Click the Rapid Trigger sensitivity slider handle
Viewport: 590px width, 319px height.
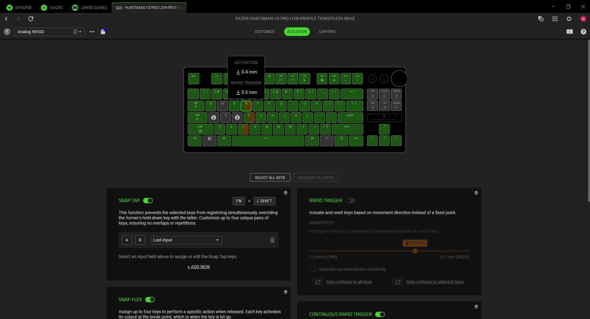415,251
